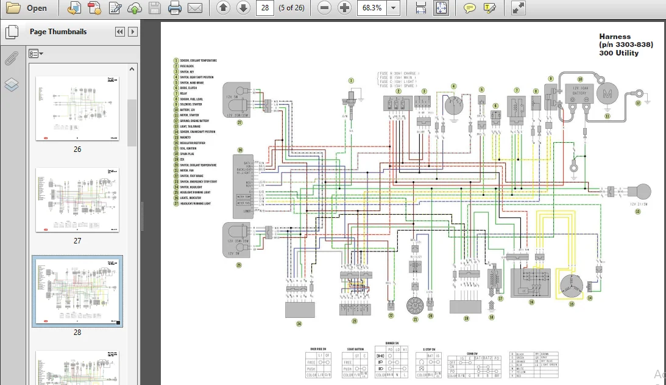The width and height of the screenshot is (666, 385).
Task: Go to next page with down arrow
Action: coord(243,8)
